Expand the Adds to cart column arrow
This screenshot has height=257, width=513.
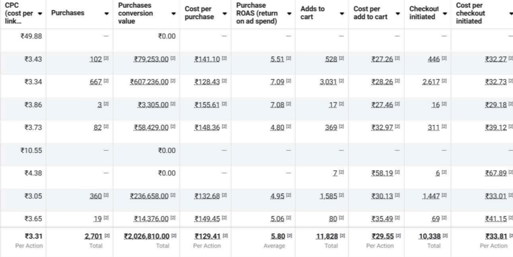point(342,13)
